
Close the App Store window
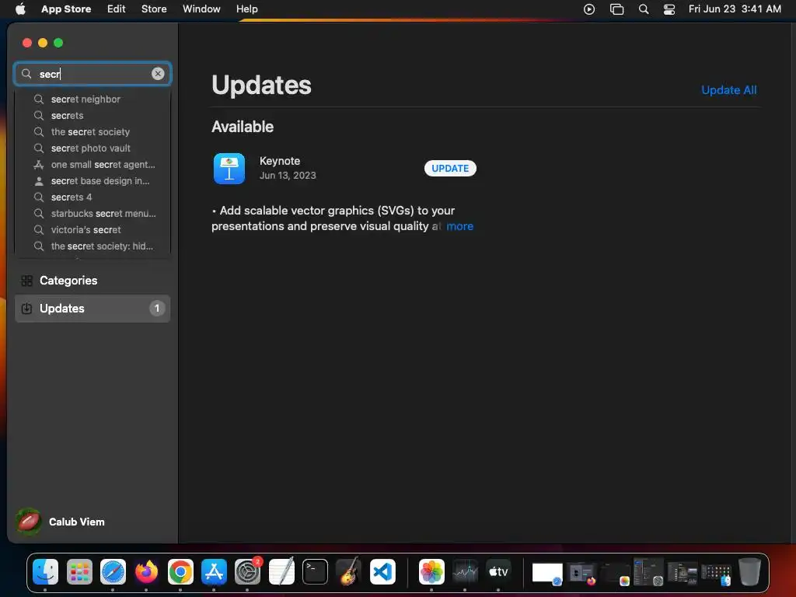27,43
